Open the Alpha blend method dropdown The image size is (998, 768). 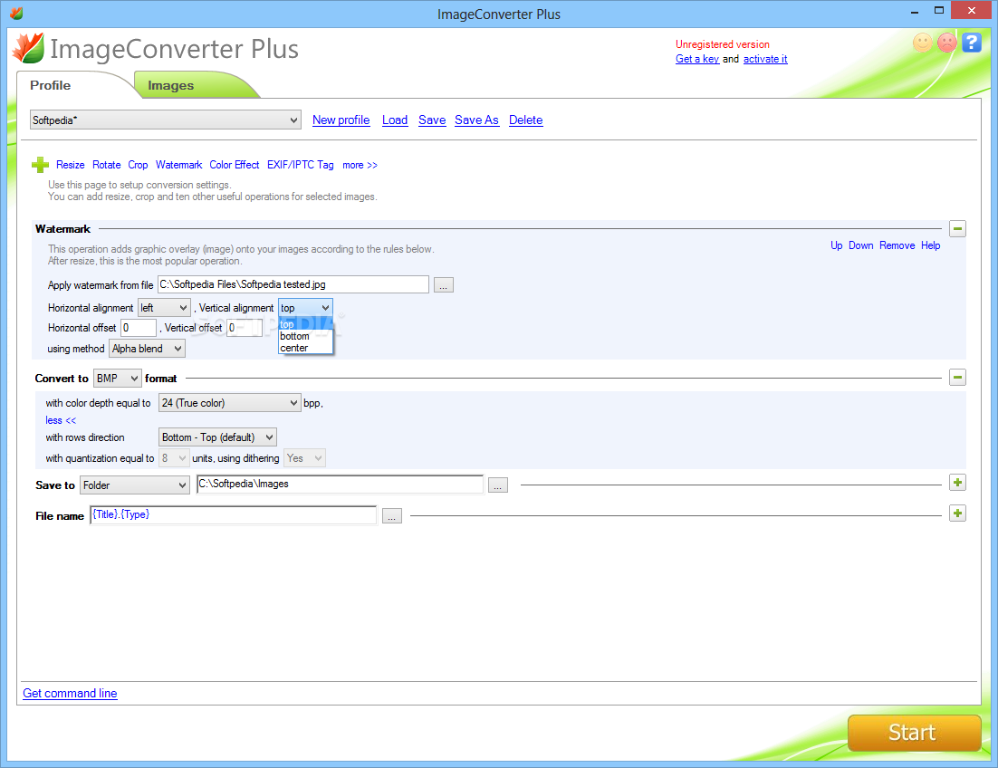tap(147, 349)
